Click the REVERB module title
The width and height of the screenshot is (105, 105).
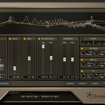pos(93,49)
